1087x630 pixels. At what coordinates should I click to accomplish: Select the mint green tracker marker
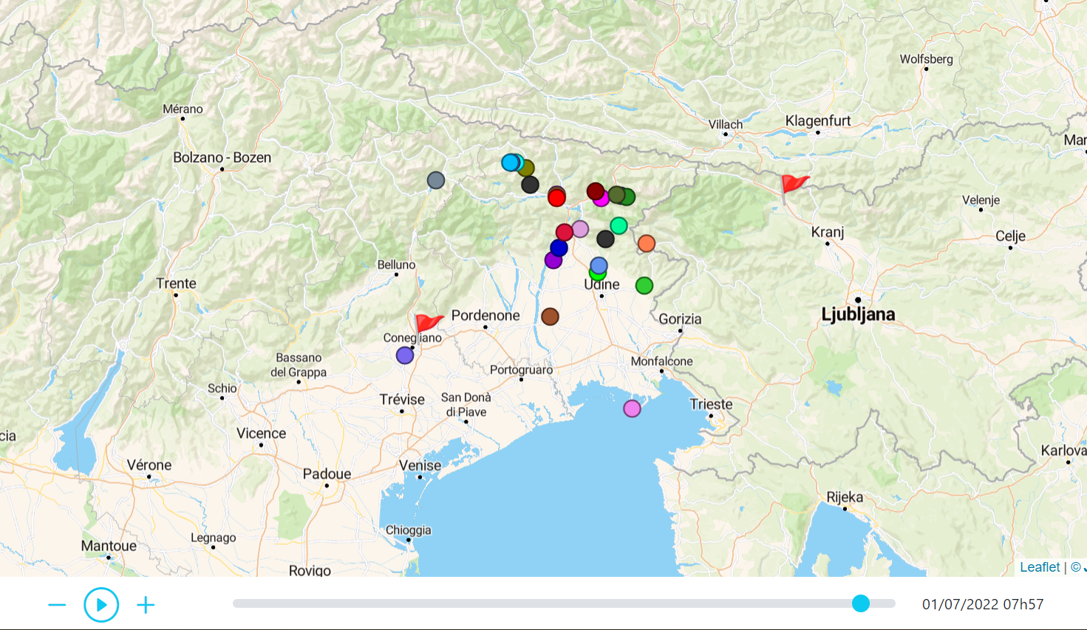[x=619, y=226]
